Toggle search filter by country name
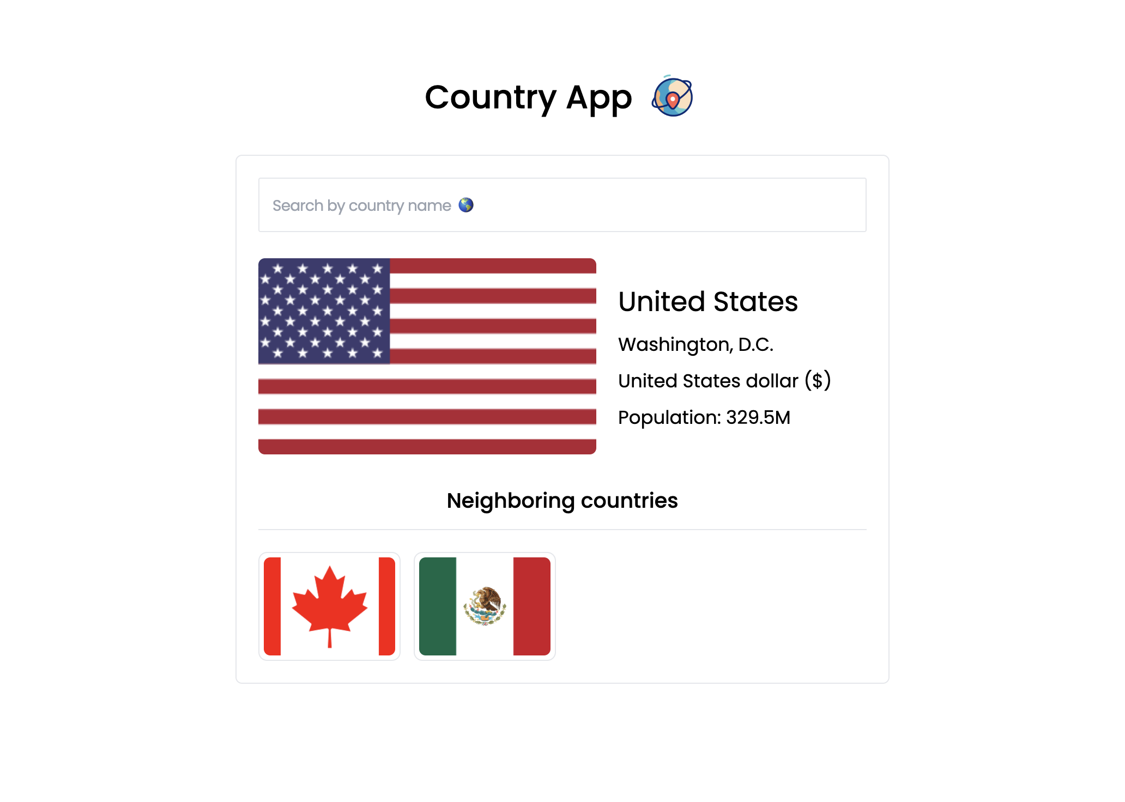 [x=562, y=205]
